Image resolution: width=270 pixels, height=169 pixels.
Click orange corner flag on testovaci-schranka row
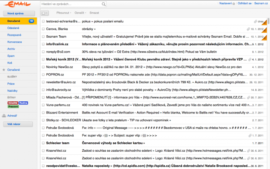[x=265, y=23]
